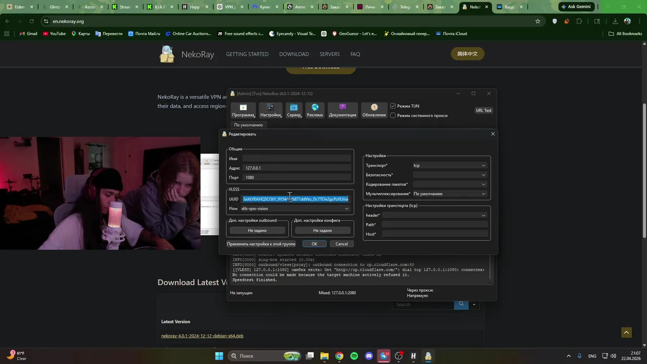
Task: Open the YouTube bookmark
Action: [x=54, y=33]
